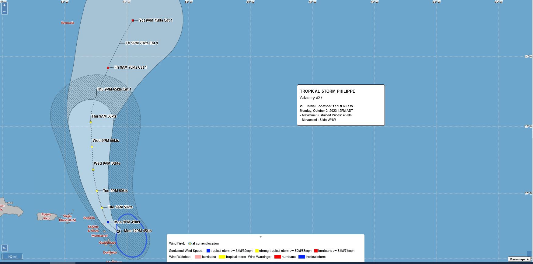Click 'Maximum Sustained Winds: 45 kts' text
This screenshot has height=264, width=533.
click(327, 115)
